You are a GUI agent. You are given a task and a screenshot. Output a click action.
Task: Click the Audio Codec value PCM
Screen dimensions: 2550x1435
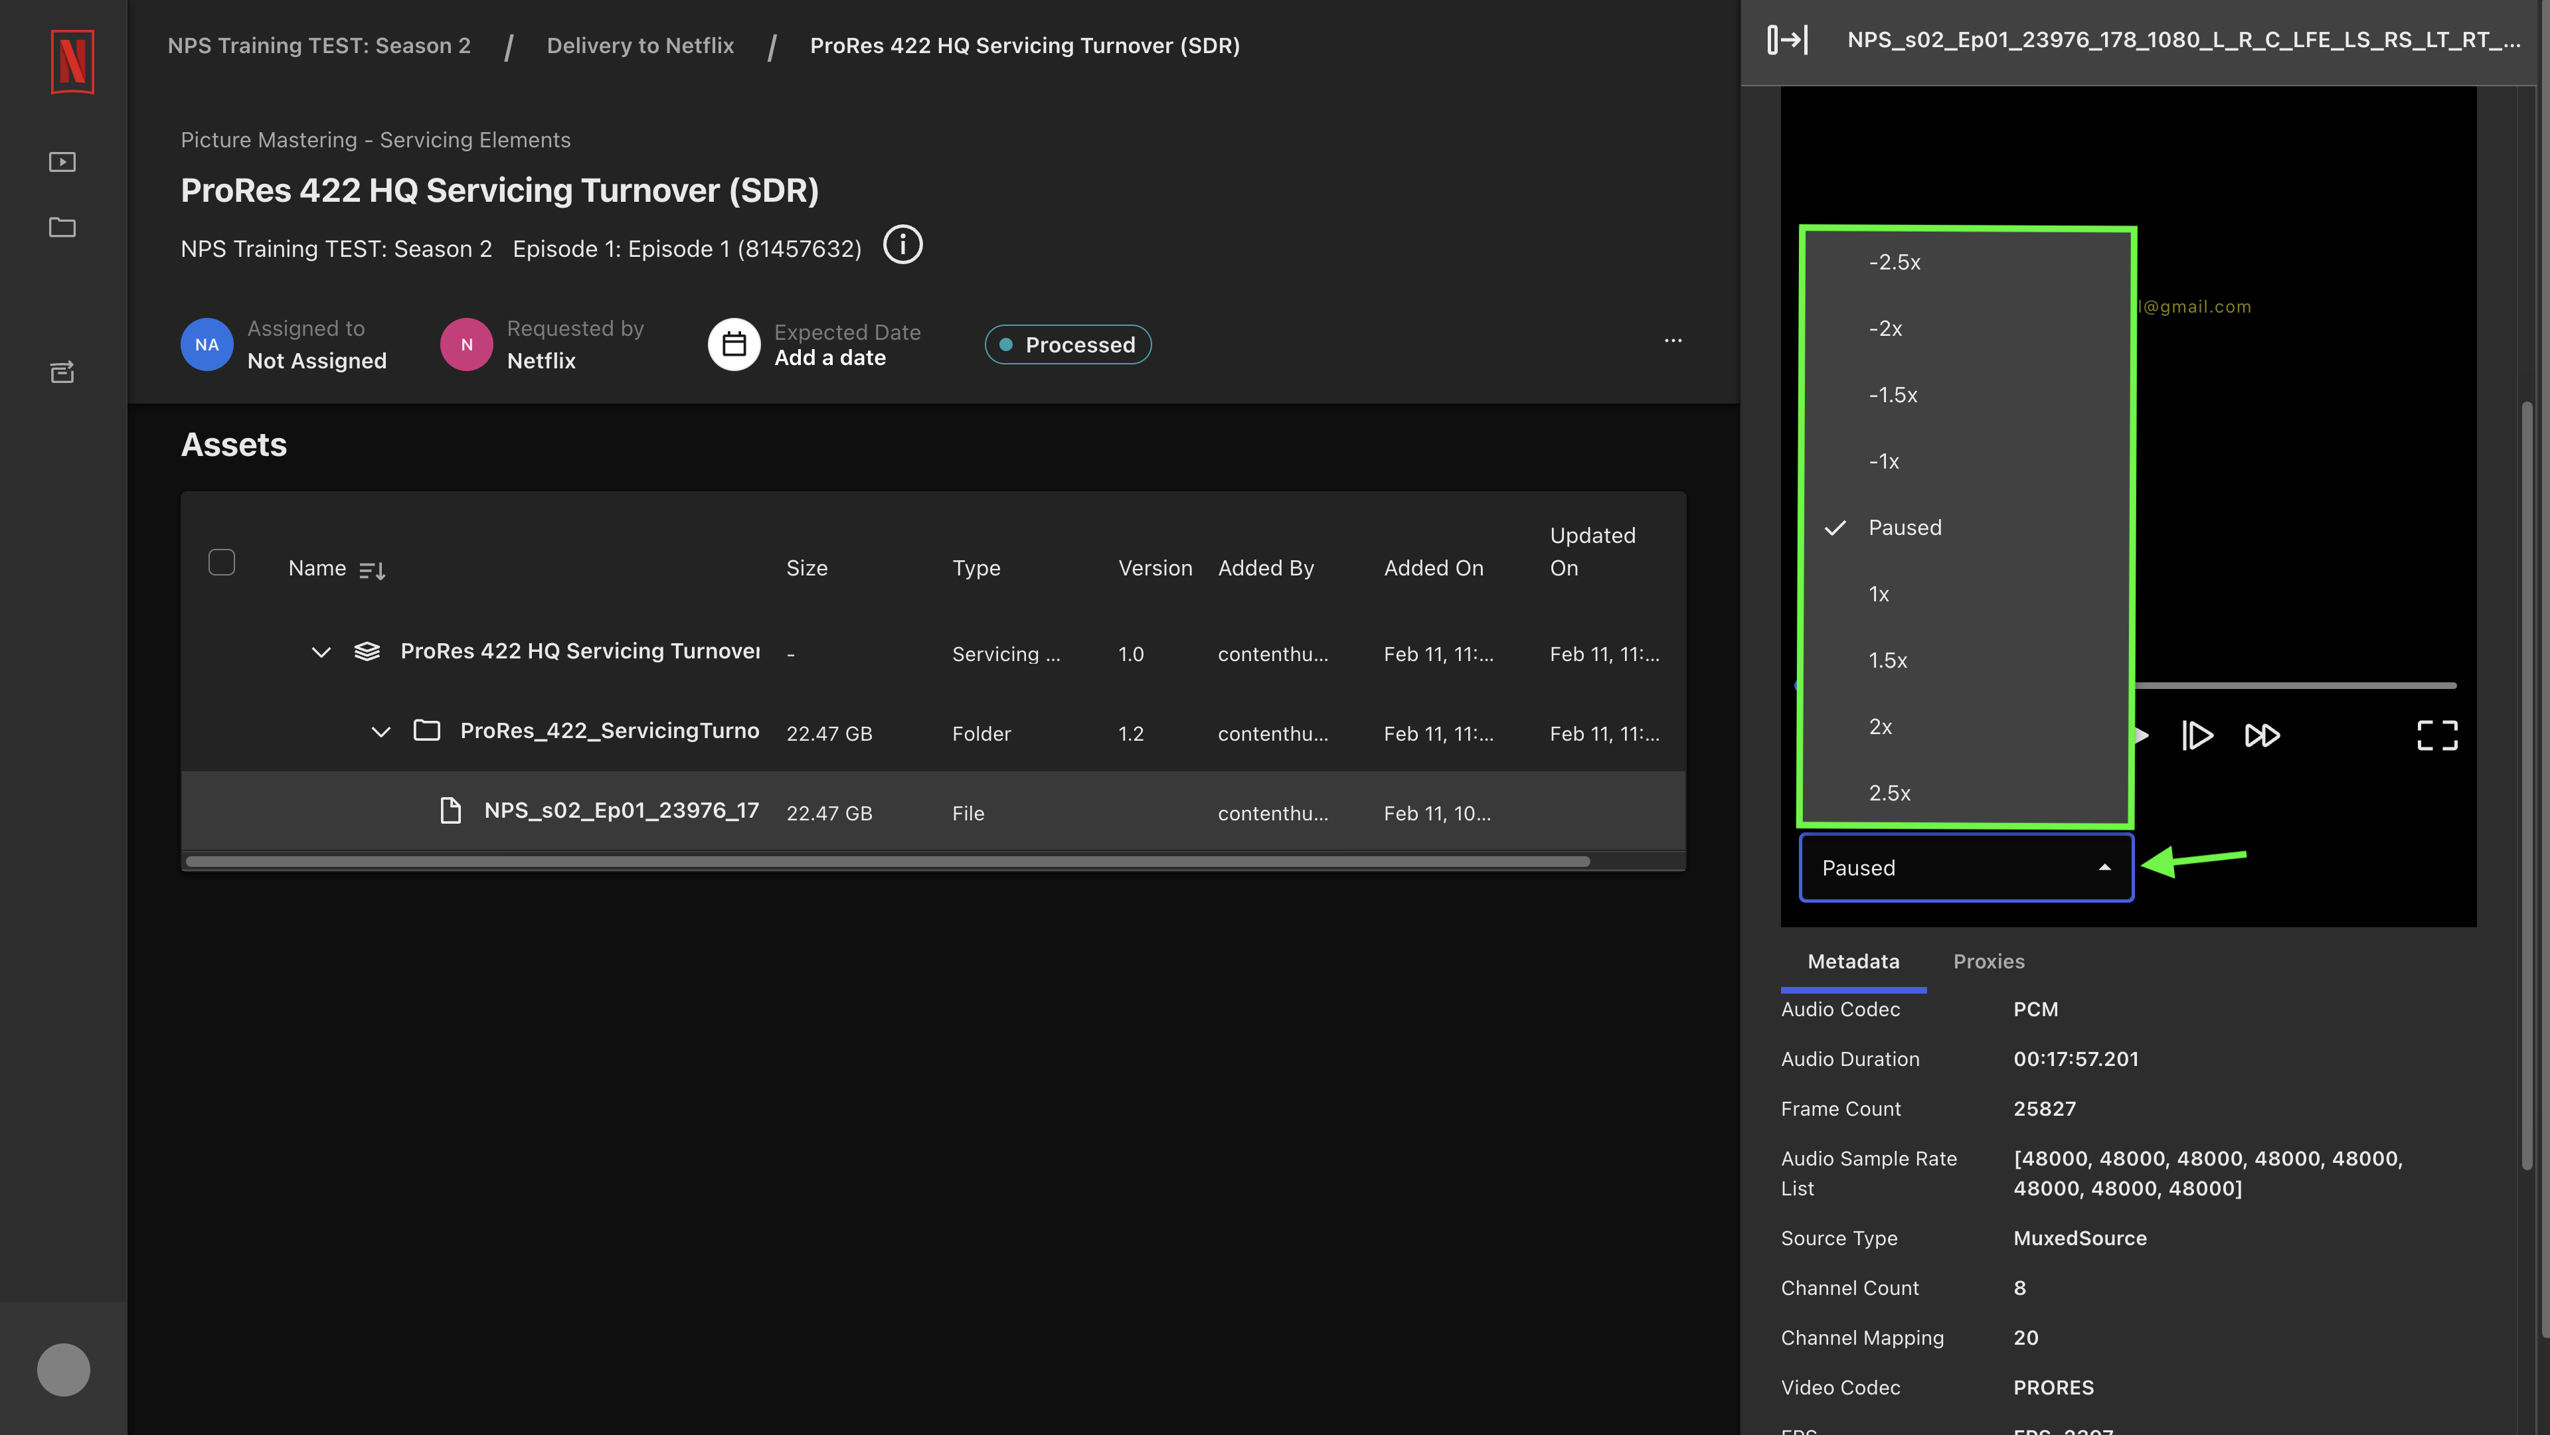2035,1010
